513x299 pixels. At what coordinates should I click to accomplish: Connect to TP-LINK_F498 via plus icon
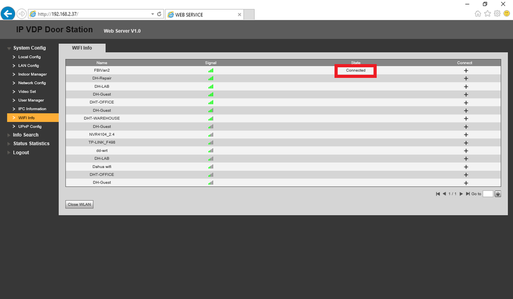(466, 143)
